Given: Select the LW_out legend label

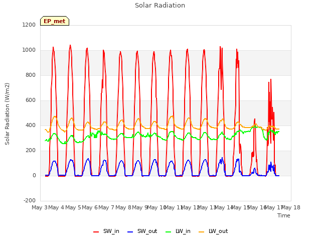Looking at the screenshot, I should 218,231.
